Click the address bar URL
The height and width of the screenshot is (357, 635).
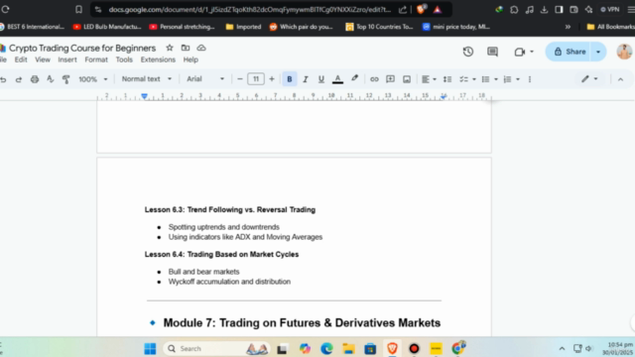click(249, 9)
